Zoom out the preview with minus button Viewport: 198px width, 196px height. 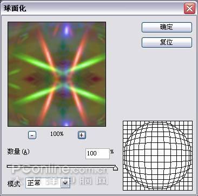point(32,135)
